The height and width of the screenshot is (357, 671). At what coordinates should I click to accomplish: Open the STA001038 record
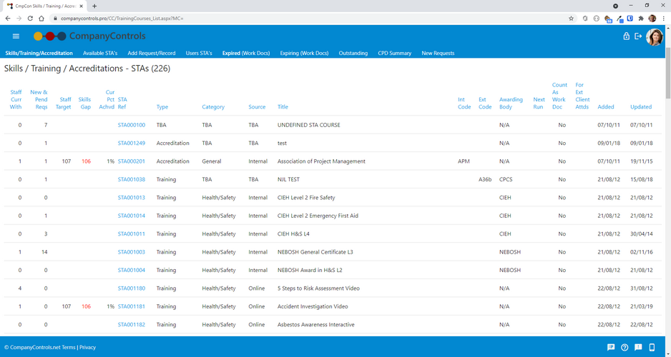(x=132, y=179)
